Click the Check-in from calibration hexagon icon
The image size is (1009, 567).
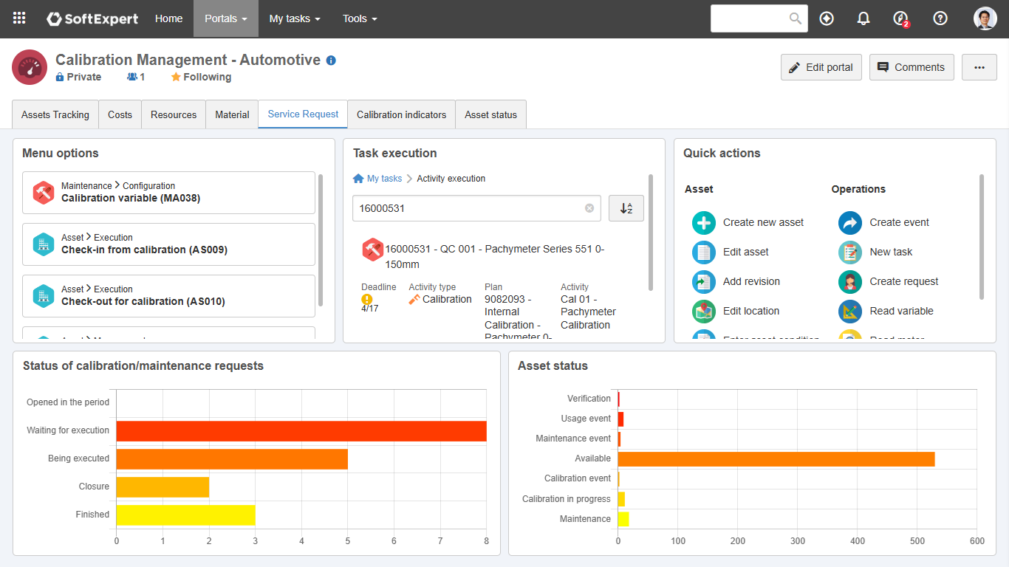[x=44, y=244]
